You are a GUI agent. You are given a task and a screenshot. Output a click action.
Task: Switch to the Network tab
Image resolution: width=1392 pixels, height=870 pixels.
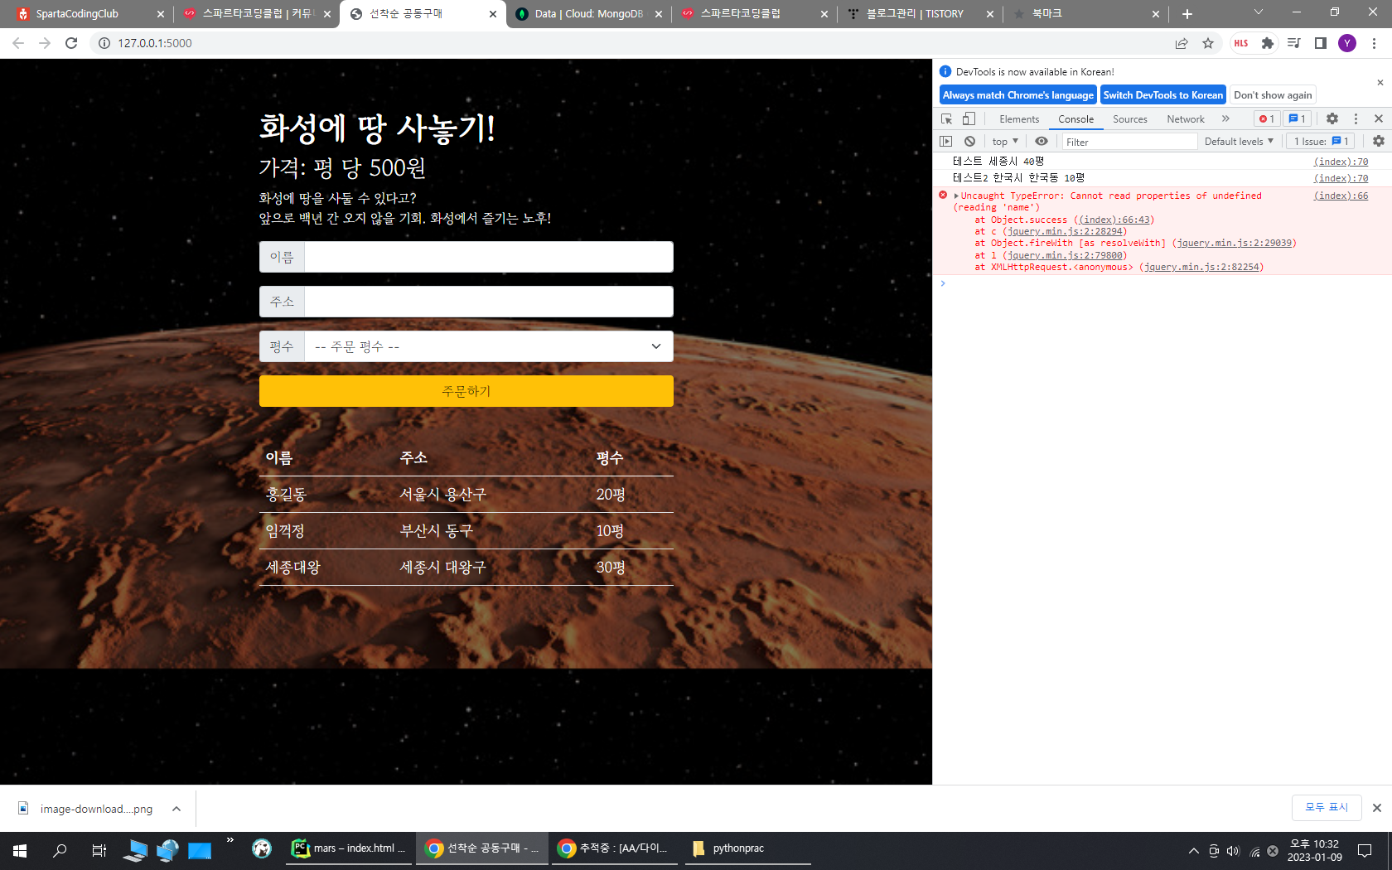(1186, 118)
